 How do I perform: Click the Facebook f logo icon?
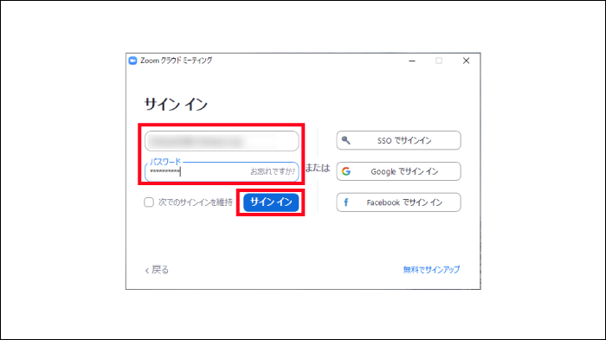pos(346,202)
